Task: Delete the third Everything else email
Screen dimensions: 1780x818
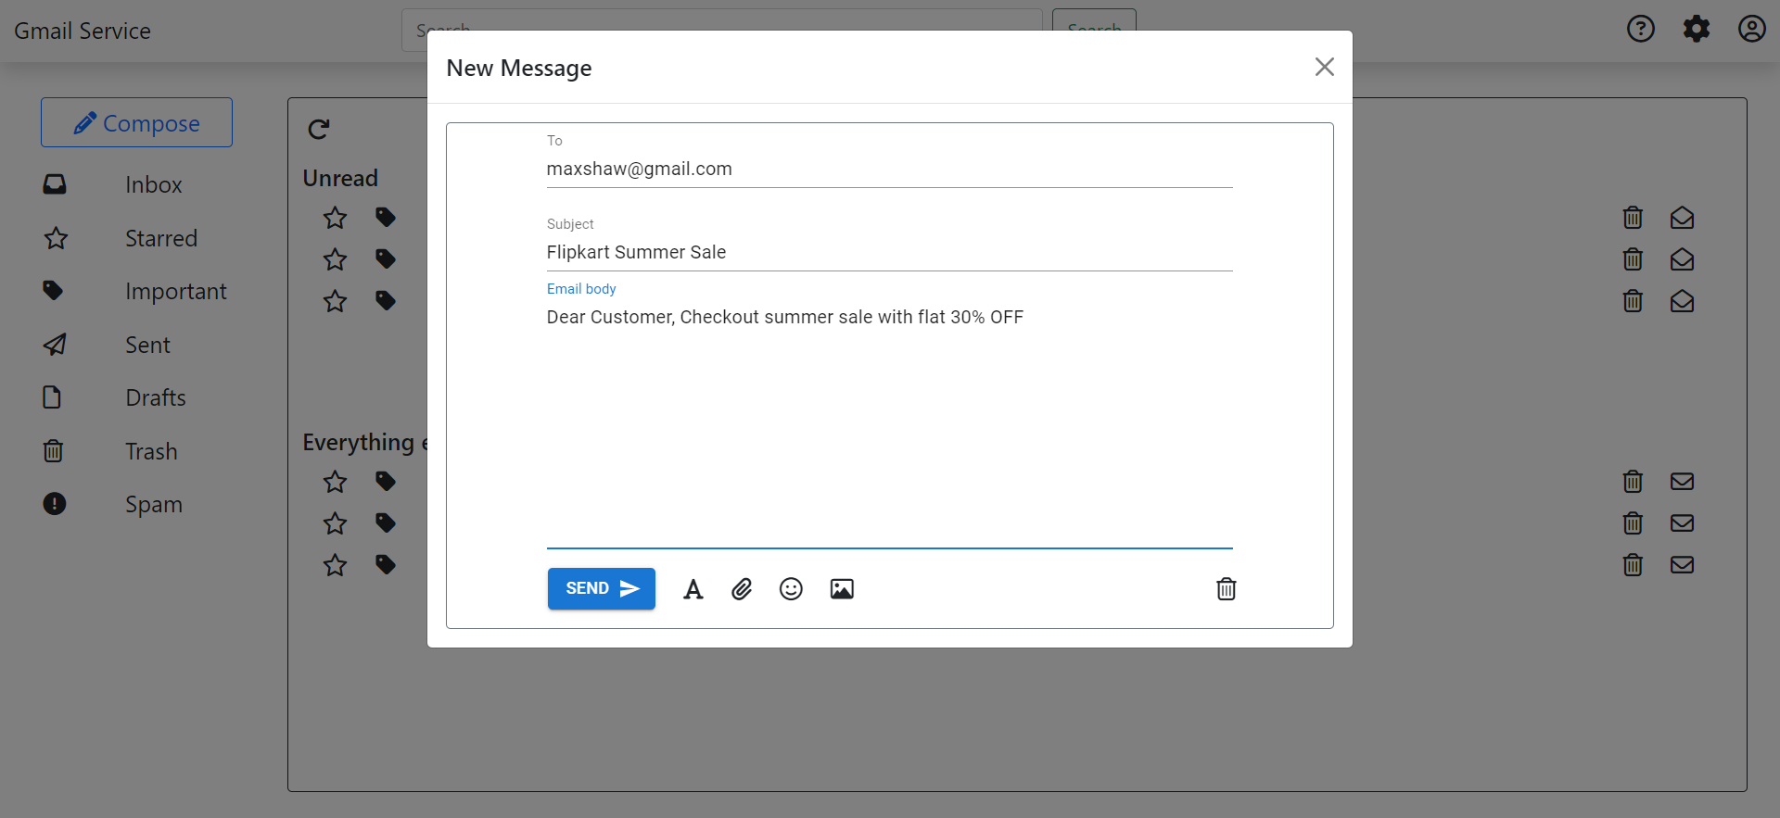Action: pyautogui.click(x=1633, y=565)
